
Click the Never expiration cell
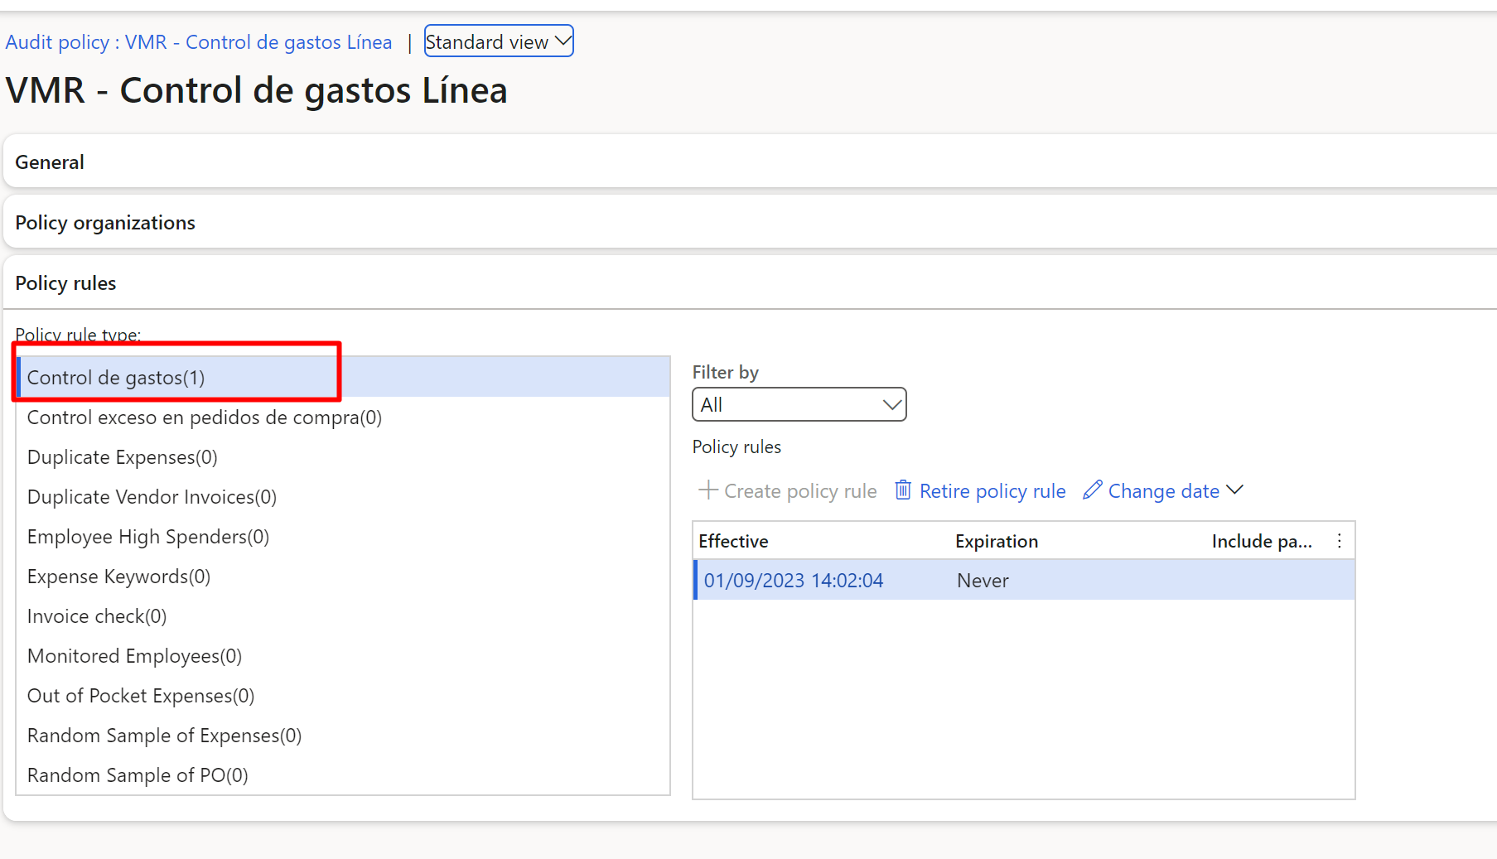click(983, 581)
